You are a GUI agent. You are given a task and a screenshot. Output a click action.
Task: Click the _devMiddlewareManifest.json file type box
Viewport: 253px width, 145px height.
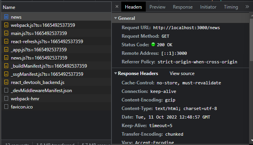coord(6,90)
